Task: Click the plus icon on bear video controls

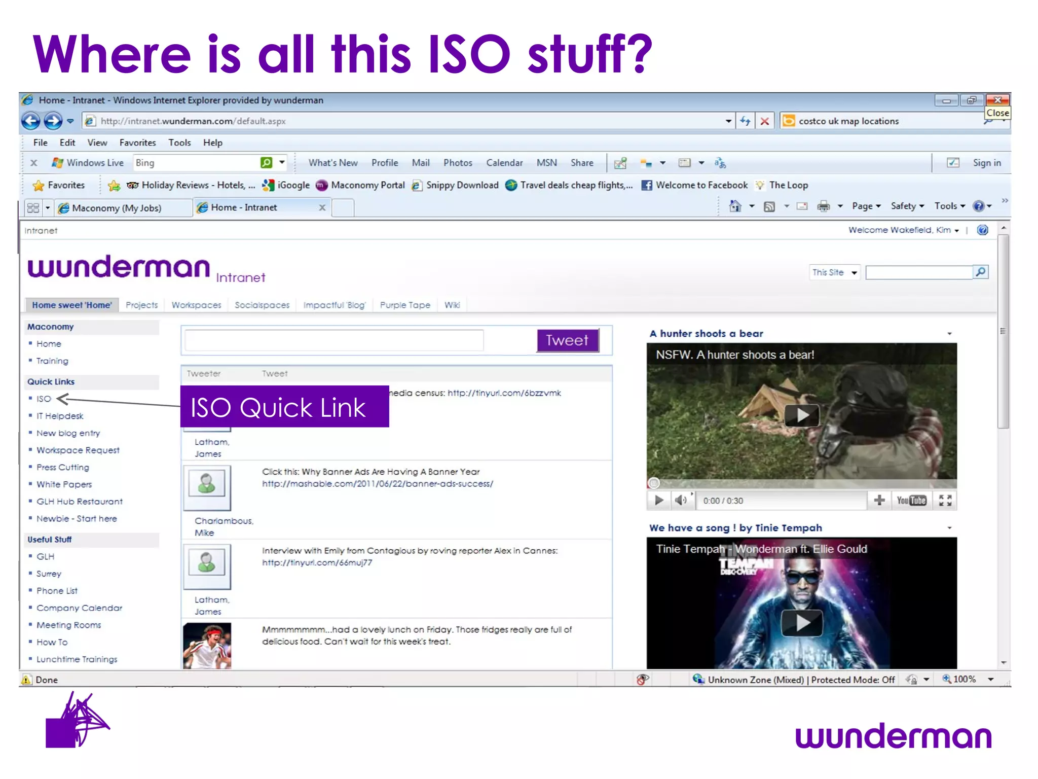Action: (879, 501)
